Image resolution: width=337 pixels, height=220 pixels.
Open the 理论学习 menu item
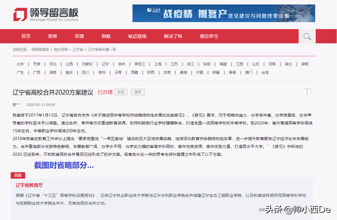[208, 36]
